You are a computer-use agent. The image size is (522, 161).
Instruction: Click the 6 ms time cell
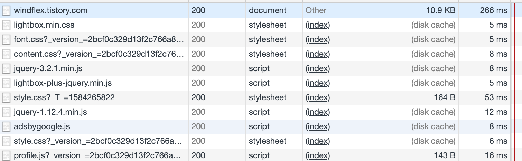point(498,141)
